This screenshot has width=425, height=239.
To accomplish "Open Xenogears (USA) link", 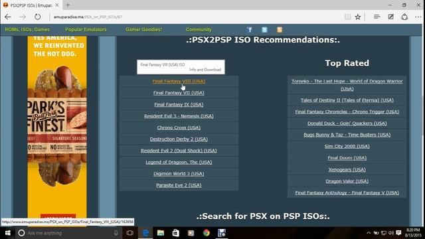I will coord(347,170).
